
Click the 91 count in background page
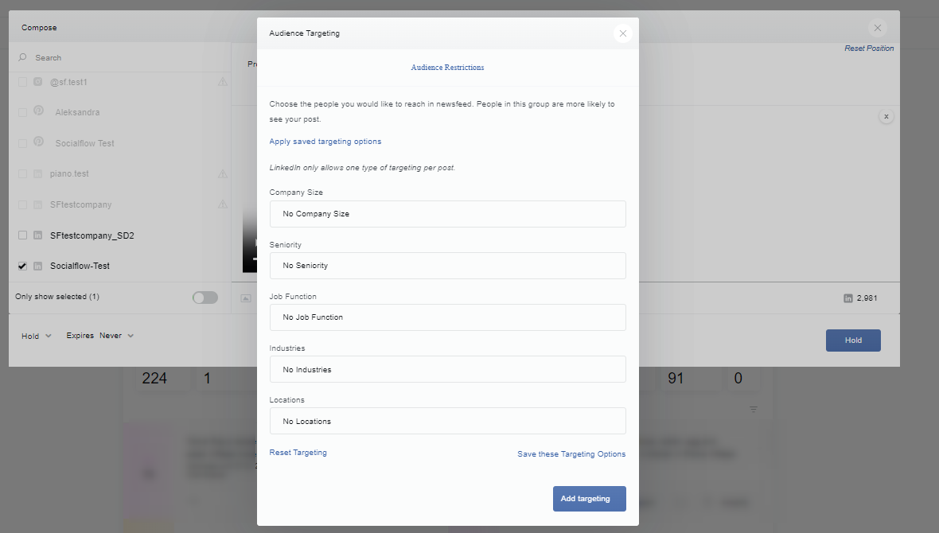676,379
